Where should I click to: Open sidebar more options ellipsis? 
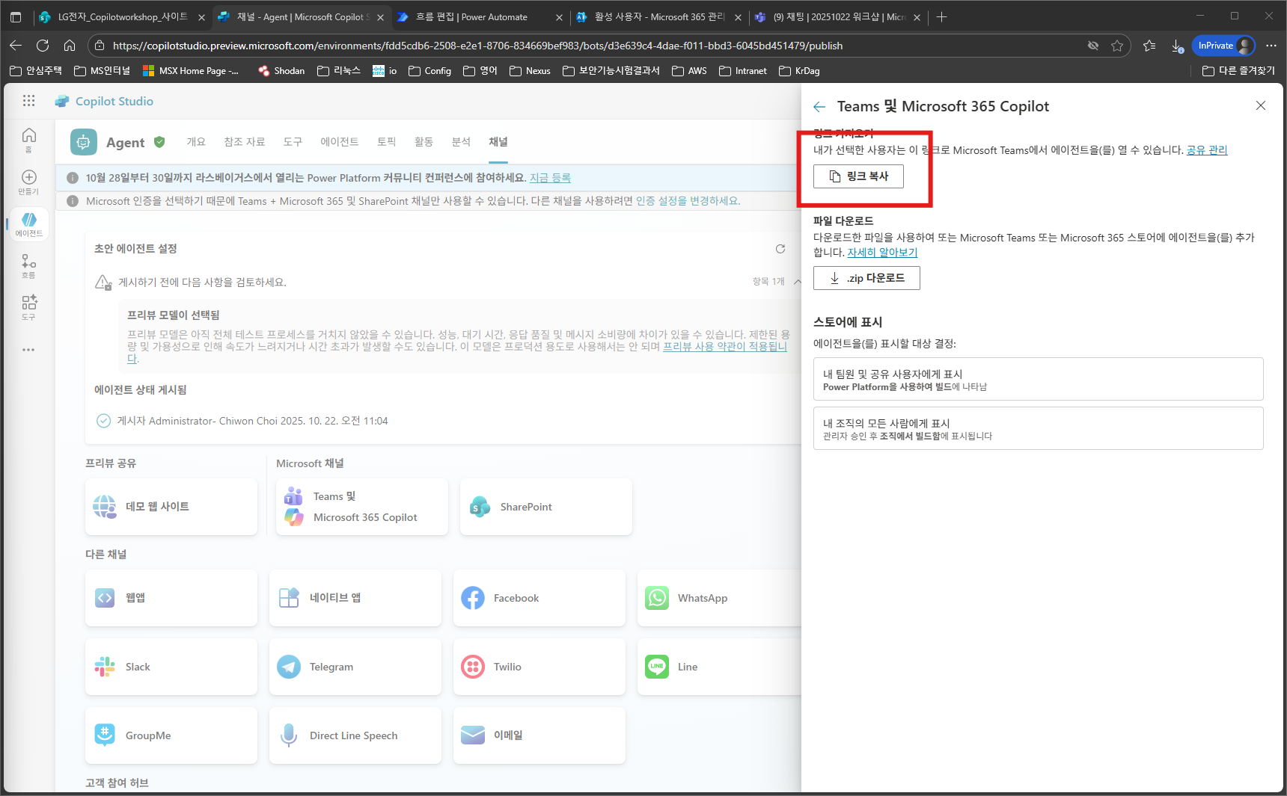28,350
